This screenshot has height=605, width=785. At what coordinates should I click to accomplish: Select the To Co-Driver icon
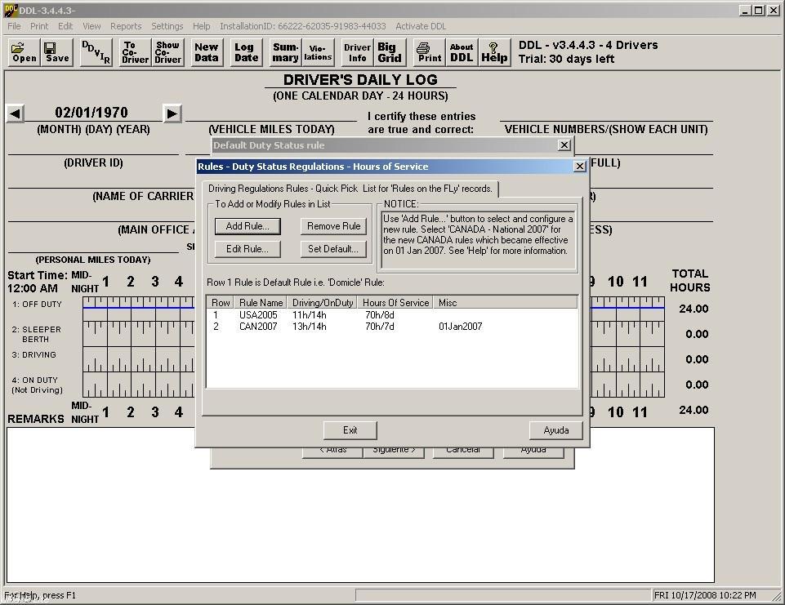[133, 52]
